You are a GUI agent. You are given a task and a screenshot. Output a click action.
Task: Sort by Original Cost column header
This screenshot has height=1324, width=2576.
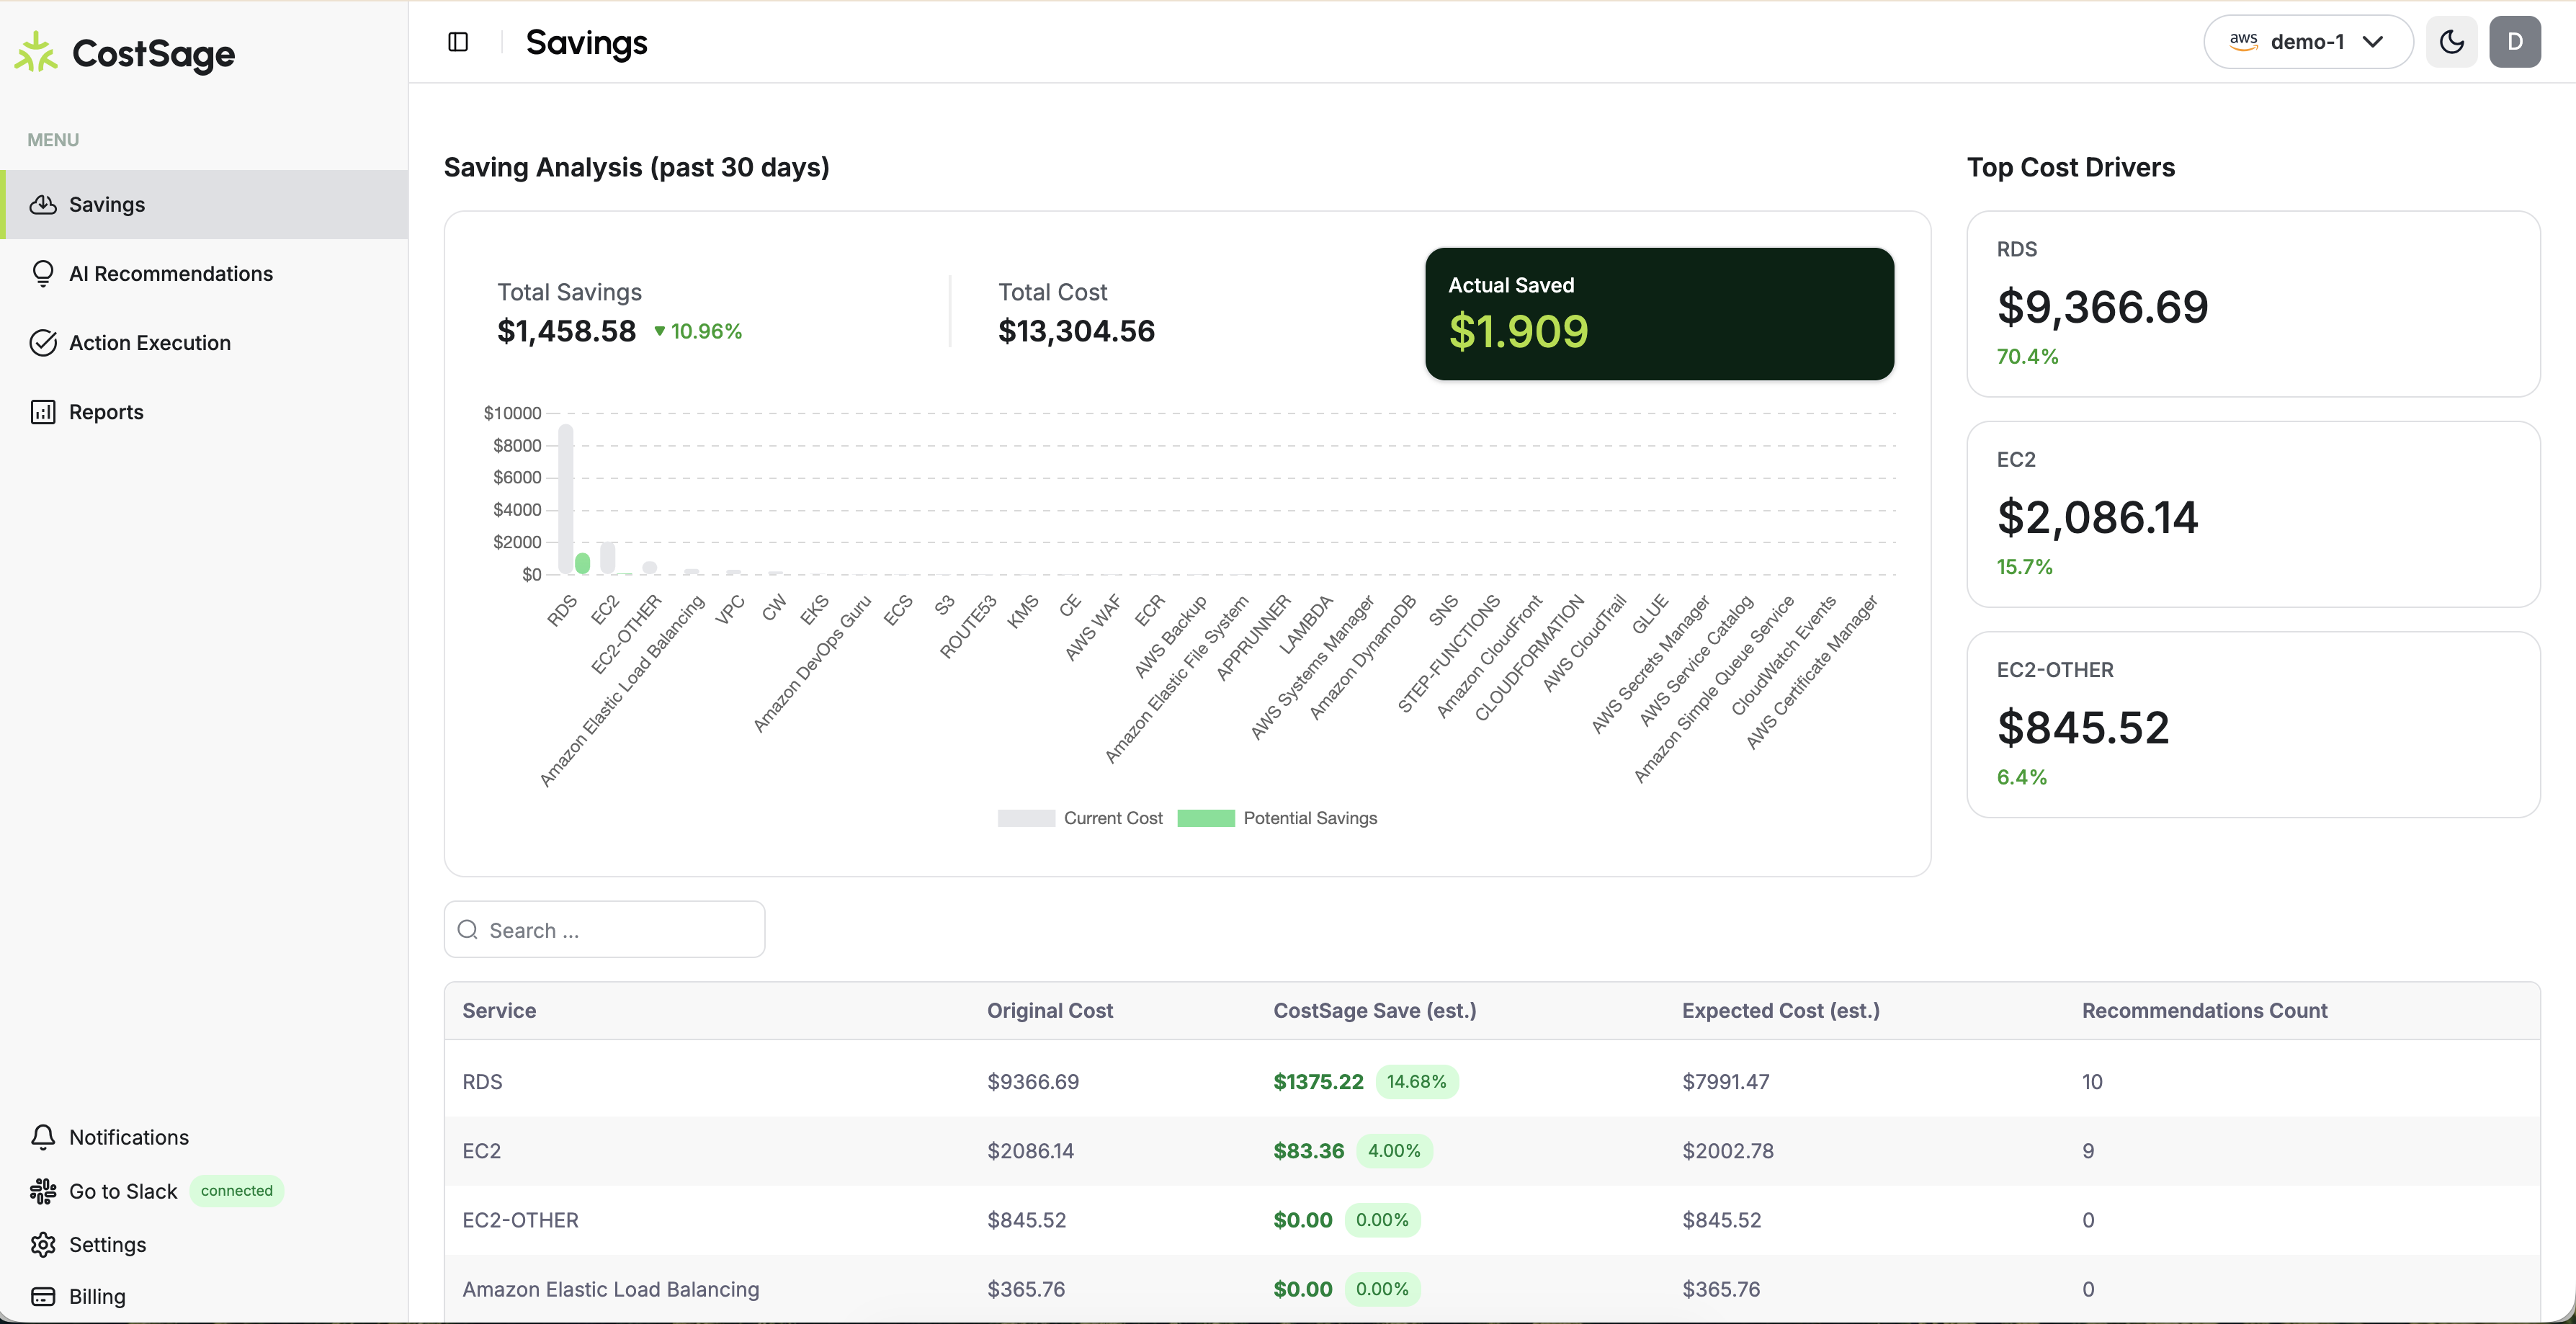1049,1010
